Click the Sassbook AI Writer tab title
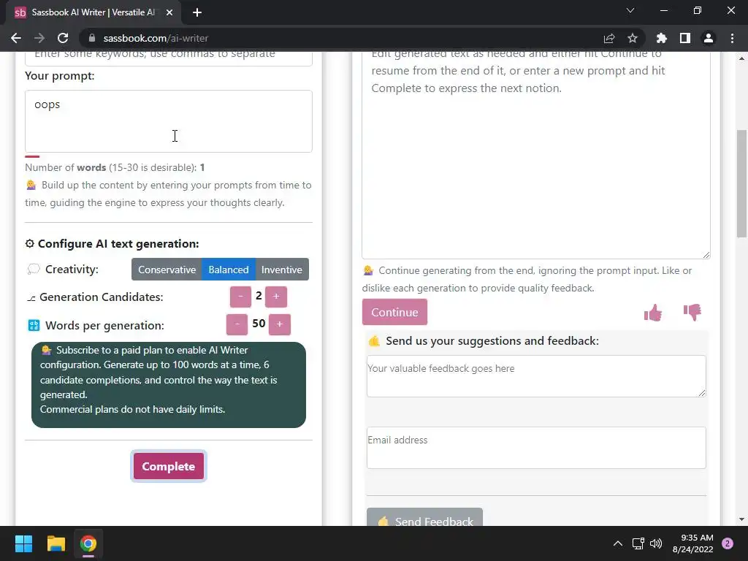The image size is (748, 561). [x=93, y=12]
